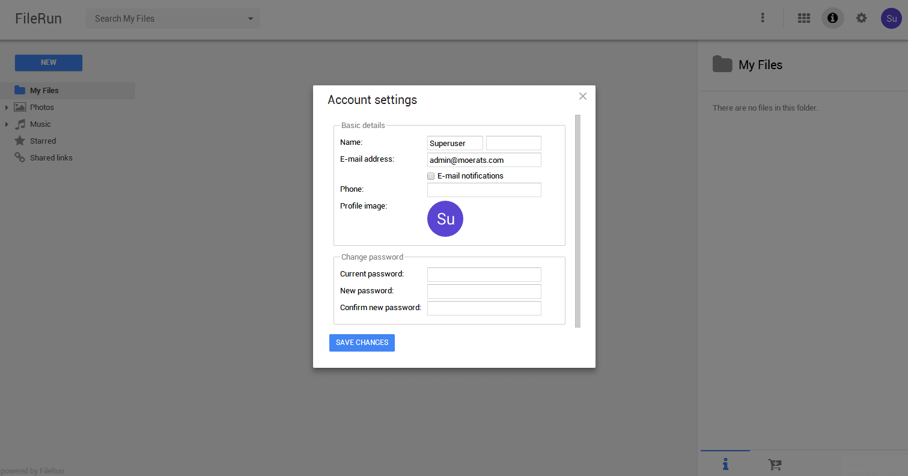Image resolution: width=908 pixels, height=476 pixels.
Task: Click the E-mail address field
Action: [484, 160]
